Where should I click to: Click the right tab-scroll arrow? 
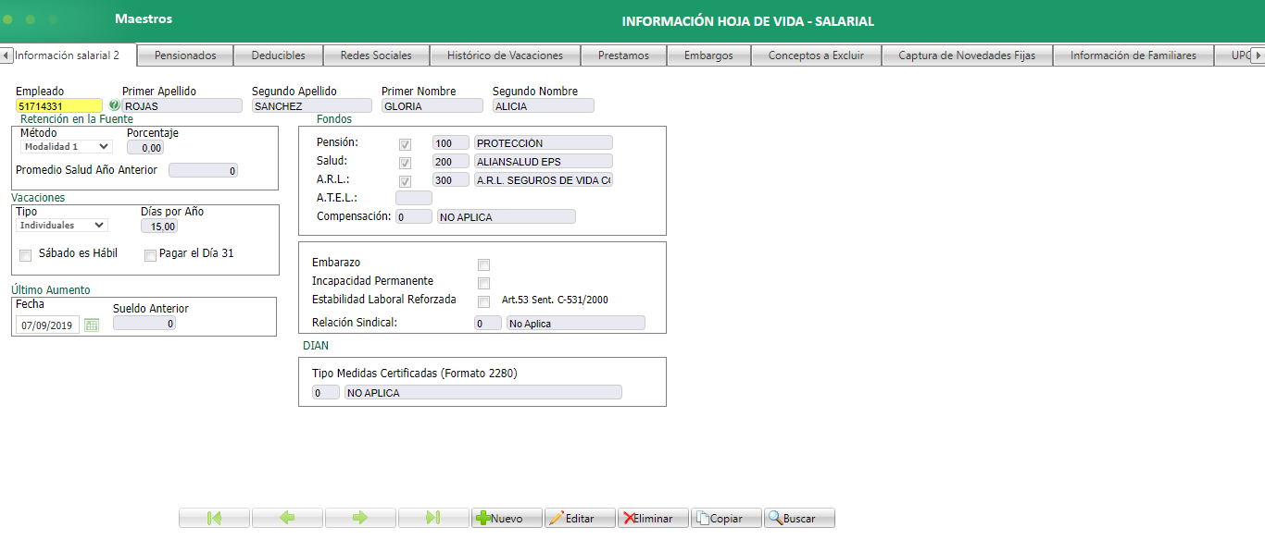(x=1258, y=55)
